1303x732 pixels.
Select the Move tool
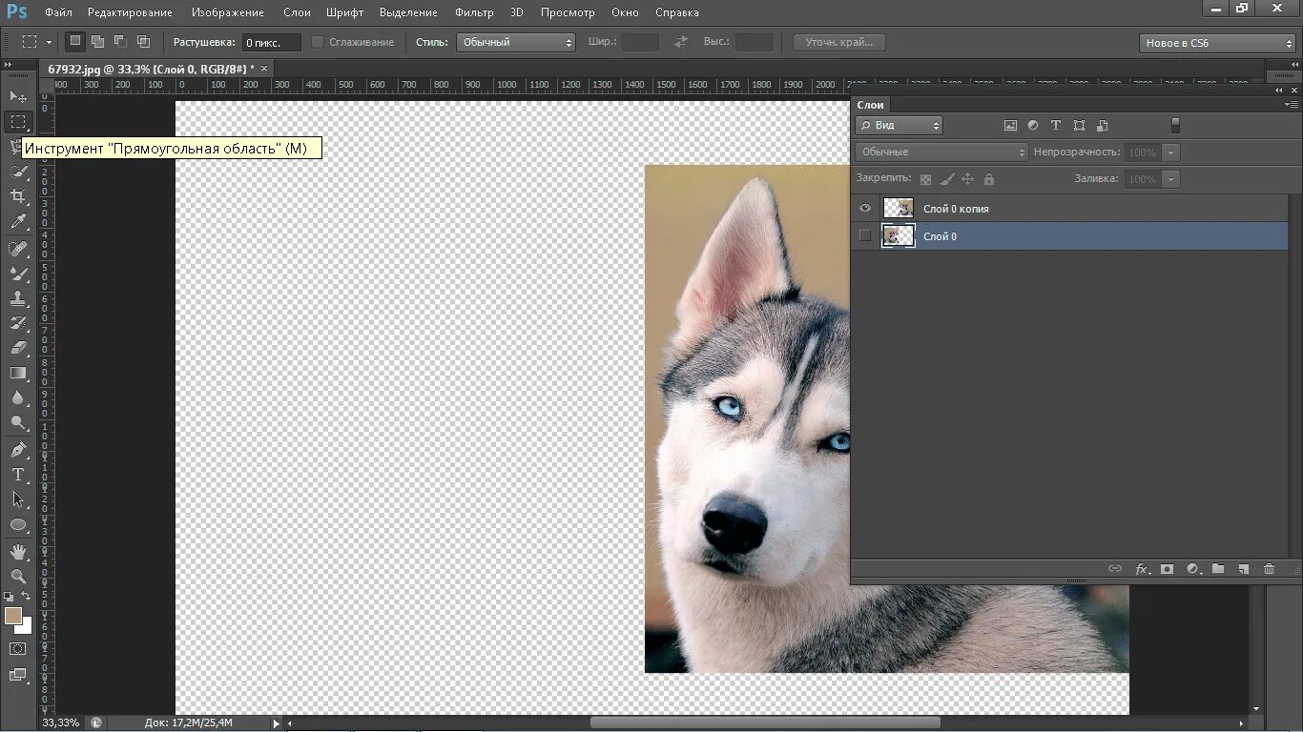18,96
